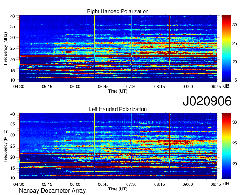Click the 07:30 time tick of top plot
This screenshot has height=195, width=241.
click(x=131, y=87)
